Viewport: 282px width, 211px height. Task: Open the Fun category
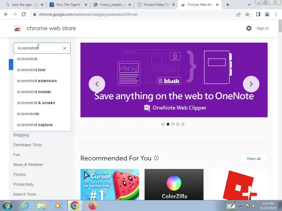[x=17, y=155]
